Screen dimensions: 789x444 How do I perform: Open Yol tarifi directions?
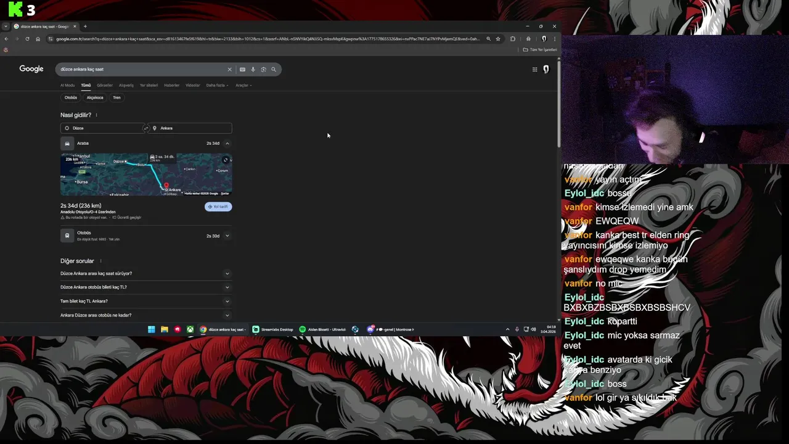(218, 207)
